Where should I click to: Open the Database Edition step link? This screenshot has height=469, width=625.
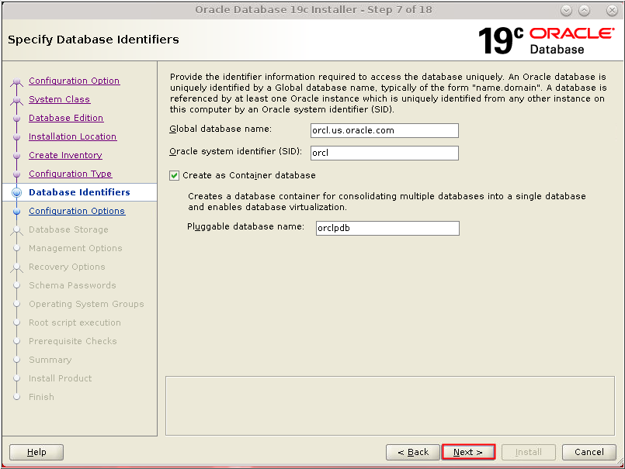click(65, 118)
